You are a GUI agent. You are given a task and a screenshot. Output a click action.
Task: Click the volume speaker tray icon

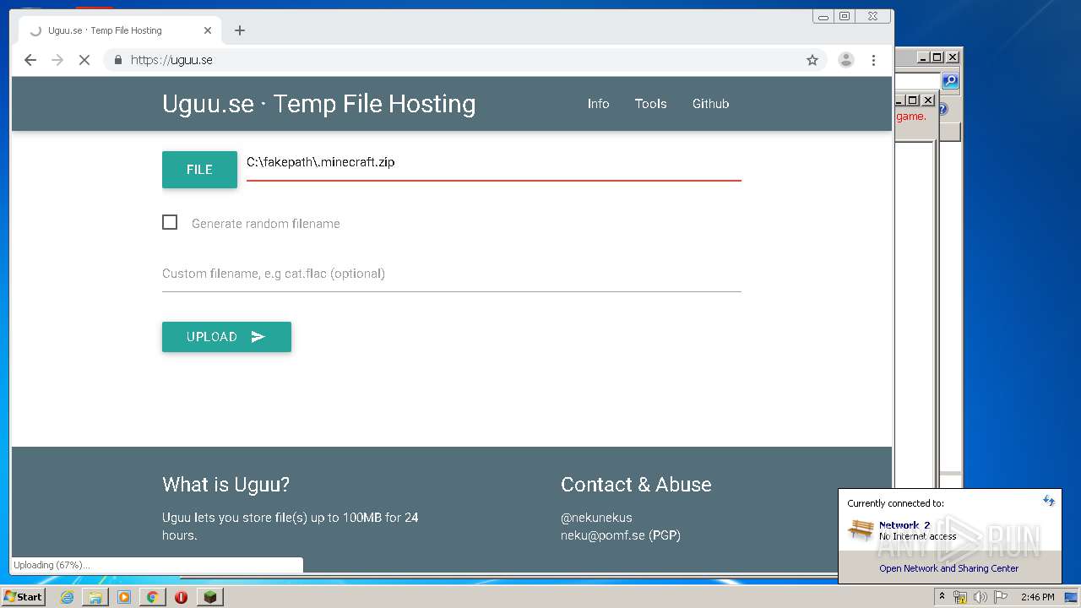click(980, 597)
